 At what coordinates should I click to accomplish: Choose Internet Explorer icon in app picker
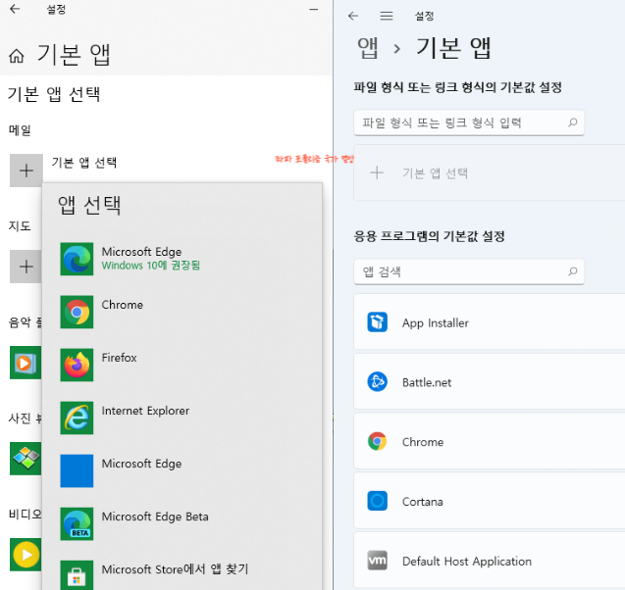77,418
